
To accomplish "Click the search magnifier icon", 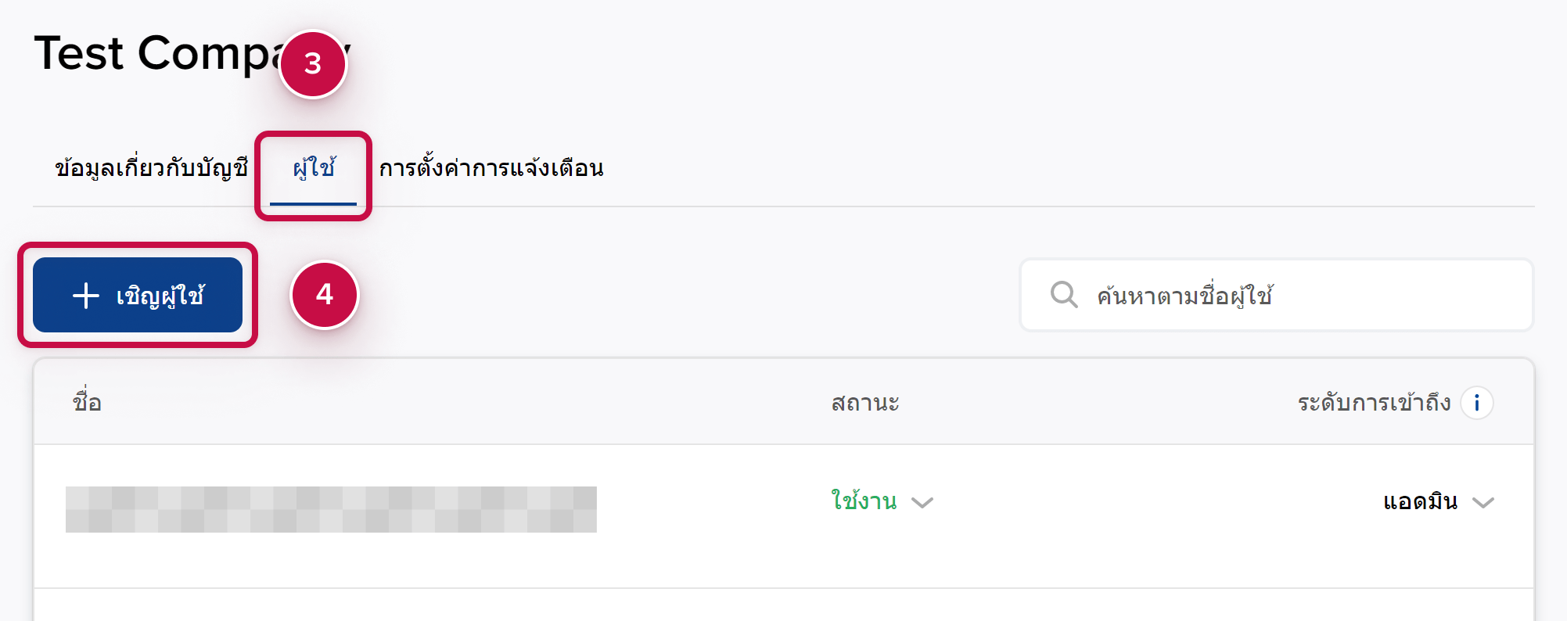I will click(x=1064, y=295).
